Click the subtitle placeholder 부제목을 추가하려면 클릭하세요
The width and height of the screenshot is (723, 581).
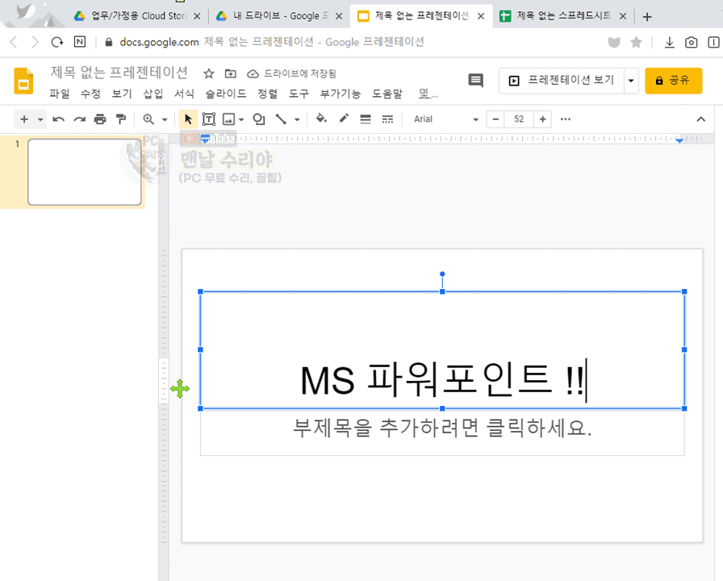tap(442, 428)
